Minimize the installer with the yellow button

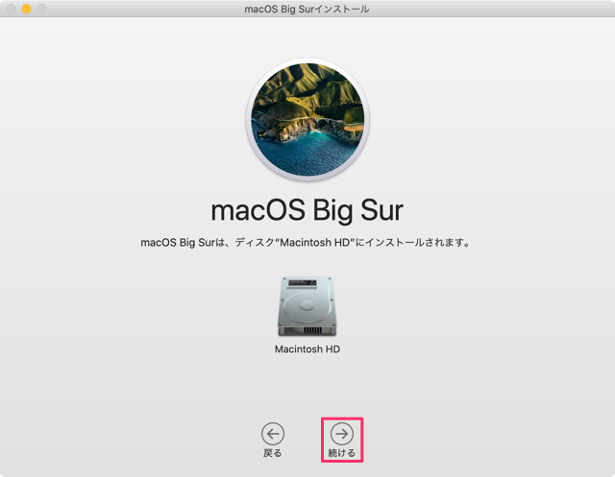point(26,9)
